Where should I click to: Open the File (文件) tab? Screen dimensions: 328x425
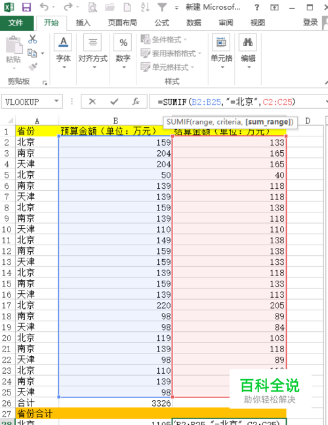pyautogui.click(x=16, y=23)
